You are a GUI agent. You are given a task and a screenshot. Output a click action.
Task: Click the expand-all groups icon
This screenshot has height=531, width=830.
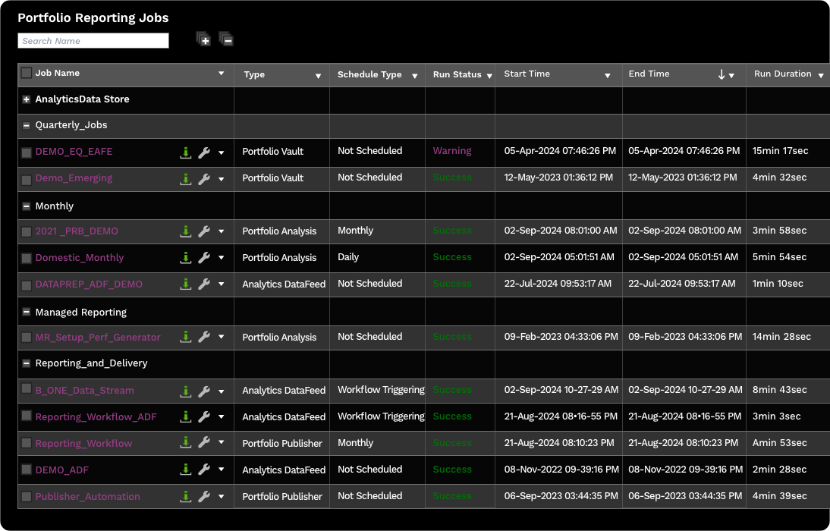click(203, 39)
